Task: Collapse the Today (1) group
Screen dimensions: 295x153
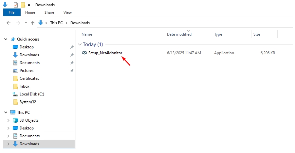Action: point(80,44)
